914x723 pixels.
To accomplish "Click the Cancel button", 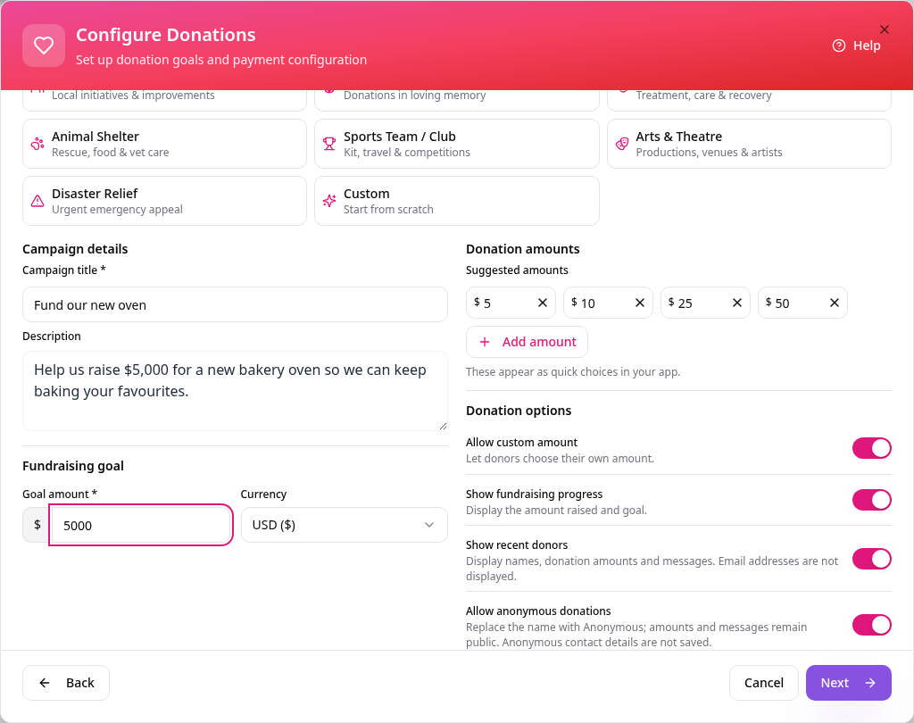I will (x=764, y=683).
